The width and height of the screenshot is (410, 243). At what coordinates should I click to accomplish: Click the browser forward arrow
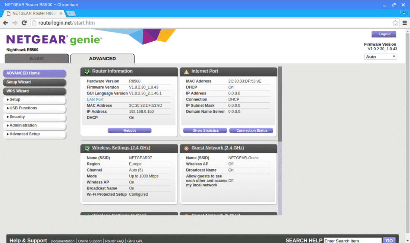coord(15,23)
